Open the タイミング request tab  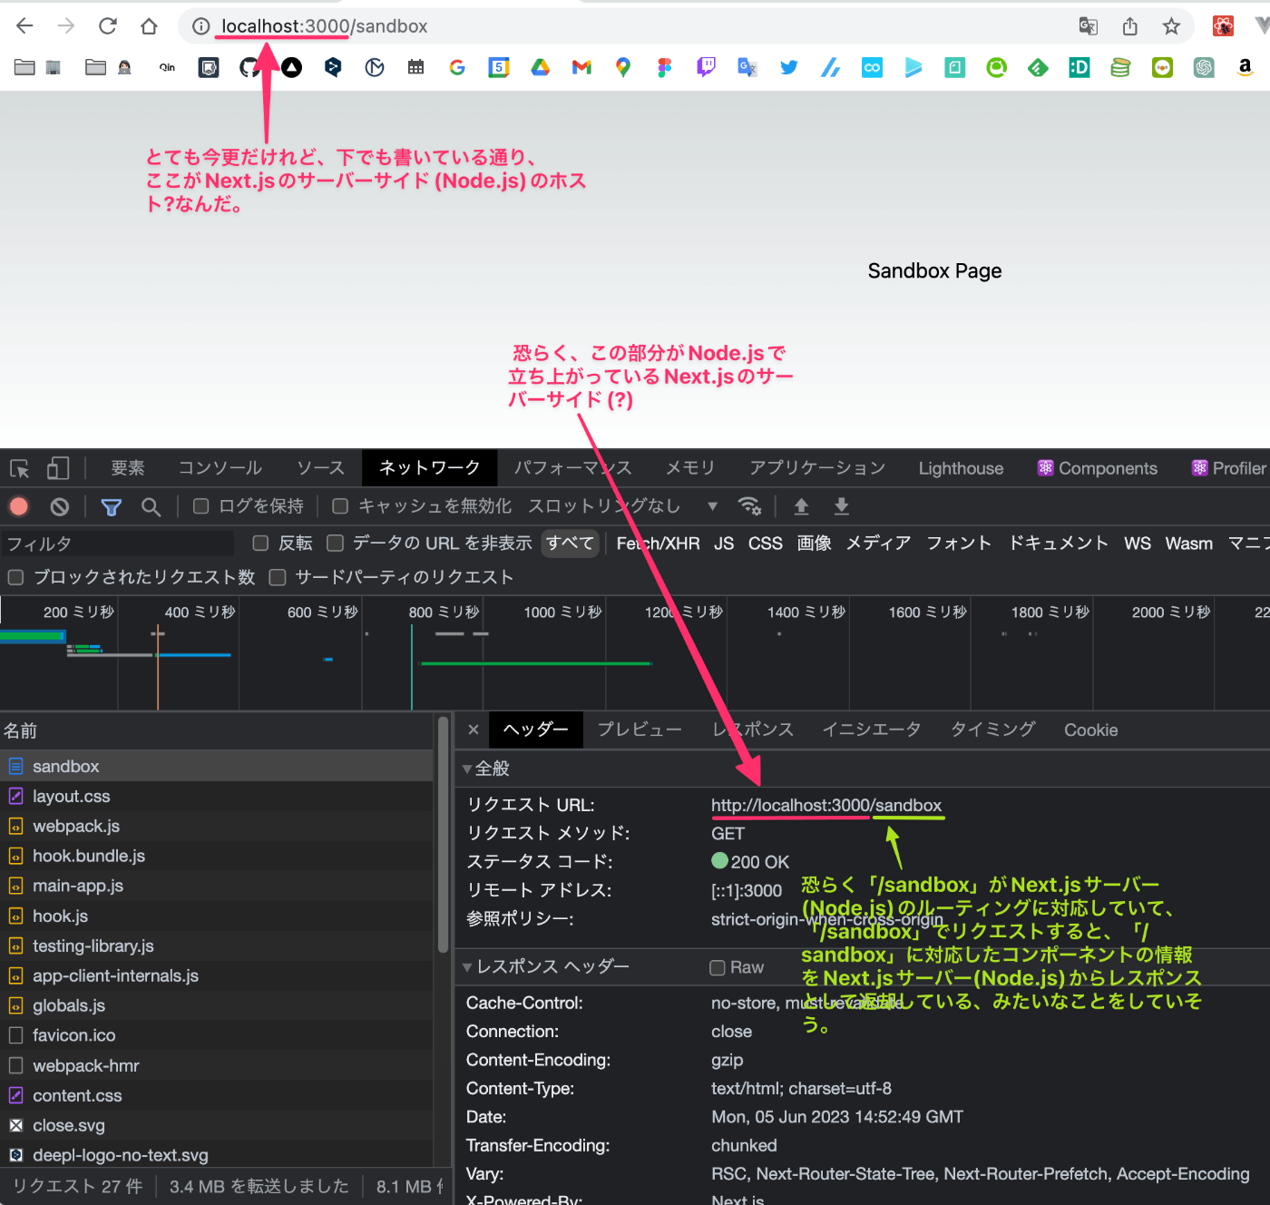(992, 730)
